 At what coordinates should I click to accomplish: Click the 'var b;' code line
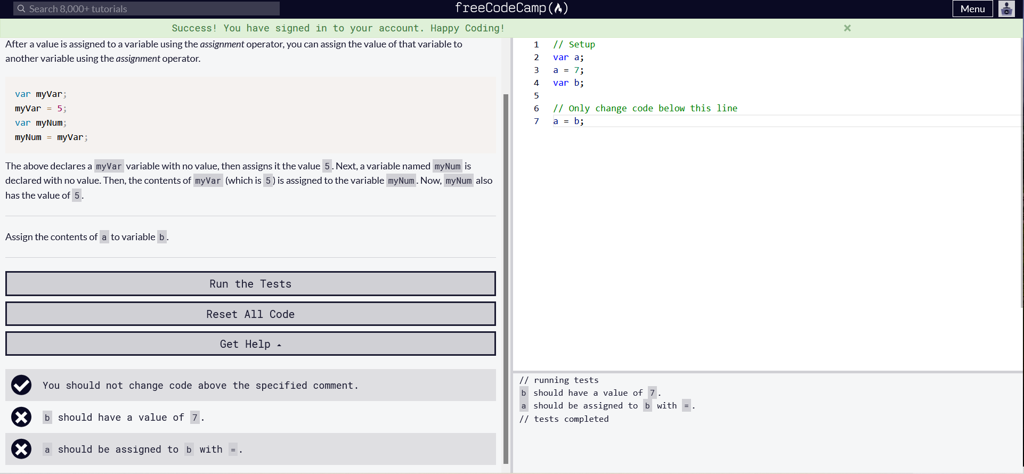(x=568, y=83)
